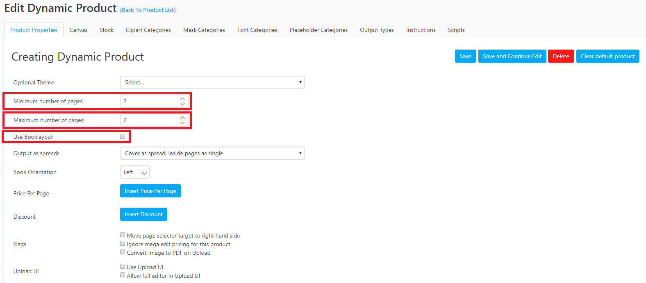Click Insert Price Per Page button
Screen dimensions: 646x283
pos(150,191)
